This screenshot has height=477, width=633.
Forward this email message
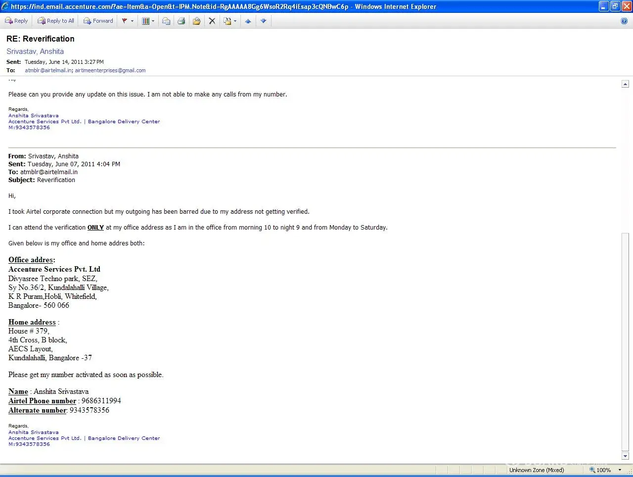98,21
